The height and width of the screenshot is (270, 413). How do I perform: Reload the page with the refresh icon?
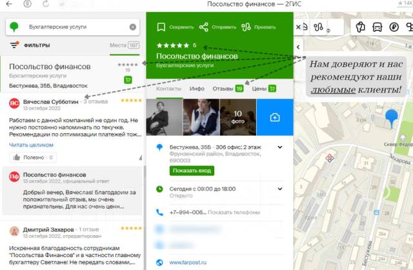pos(46,4)
